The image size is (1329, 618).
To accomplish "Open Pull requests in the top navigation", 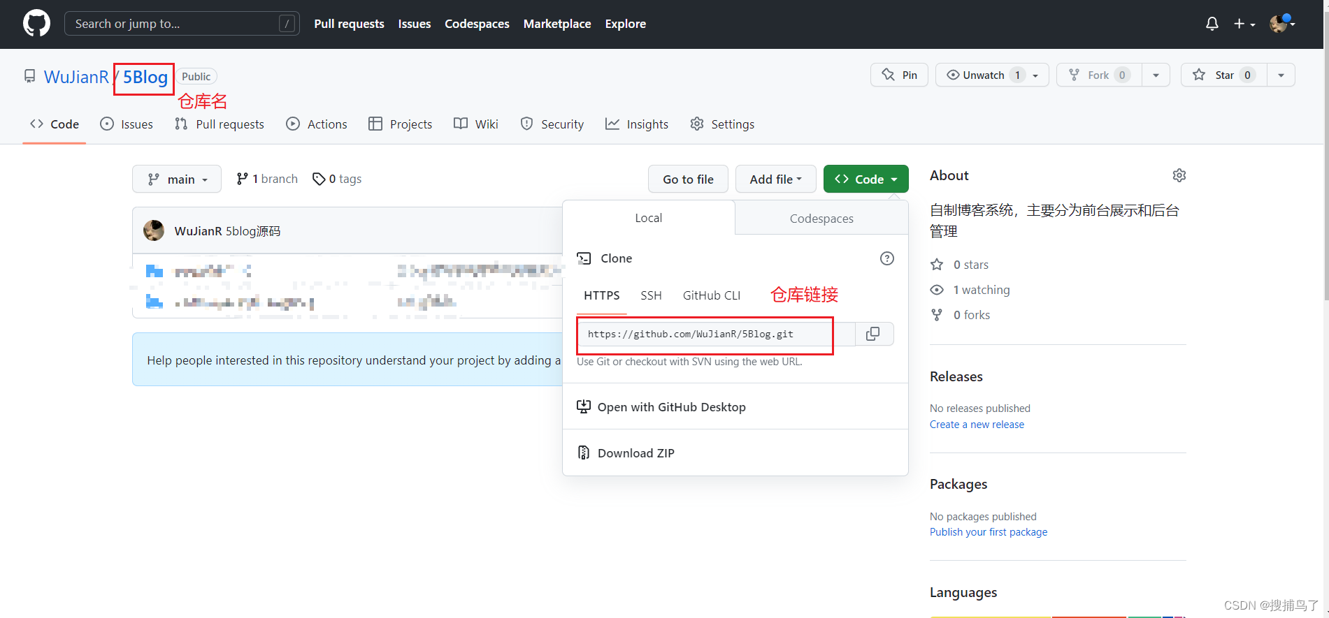I will point(349,24).
